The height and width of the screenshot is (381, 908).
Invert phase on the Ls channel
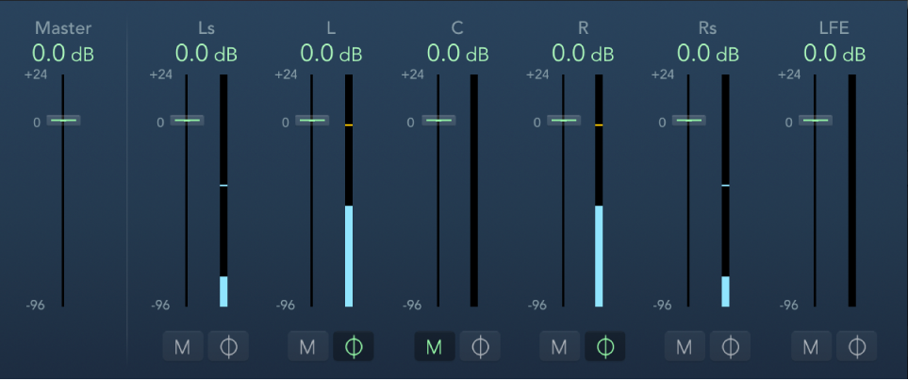tap(227, 347)
